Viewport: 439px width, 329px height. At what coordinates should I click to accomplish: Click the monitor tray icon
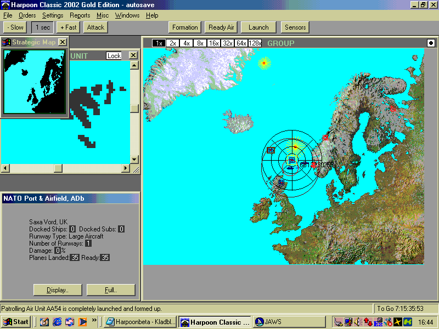point(348,322)
